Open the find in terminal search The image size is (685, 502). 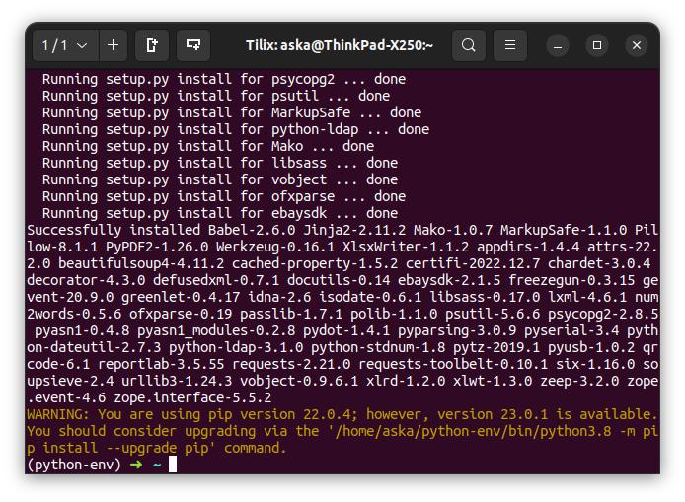tap(469, 45)
